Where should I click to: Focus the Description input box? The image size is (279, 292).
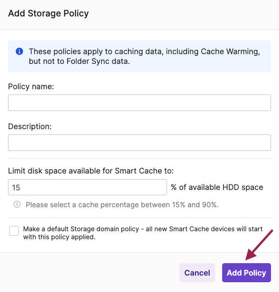point(139,143)
